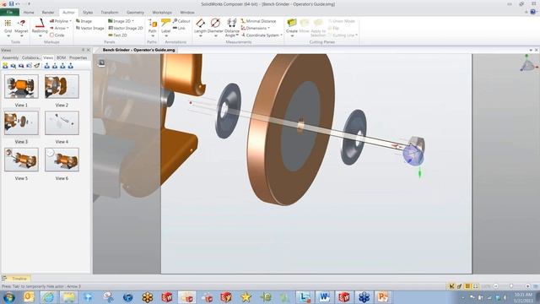Insert an Arrow markup
The image size is (540, 304).
click(57, 28)
